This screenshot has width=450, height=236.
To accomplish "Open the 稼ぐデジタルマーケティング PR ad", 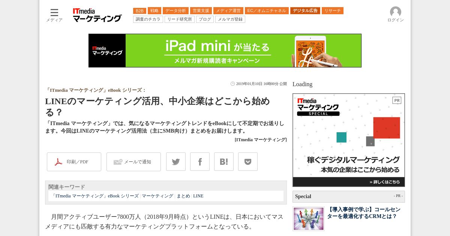I will (349, 140).
